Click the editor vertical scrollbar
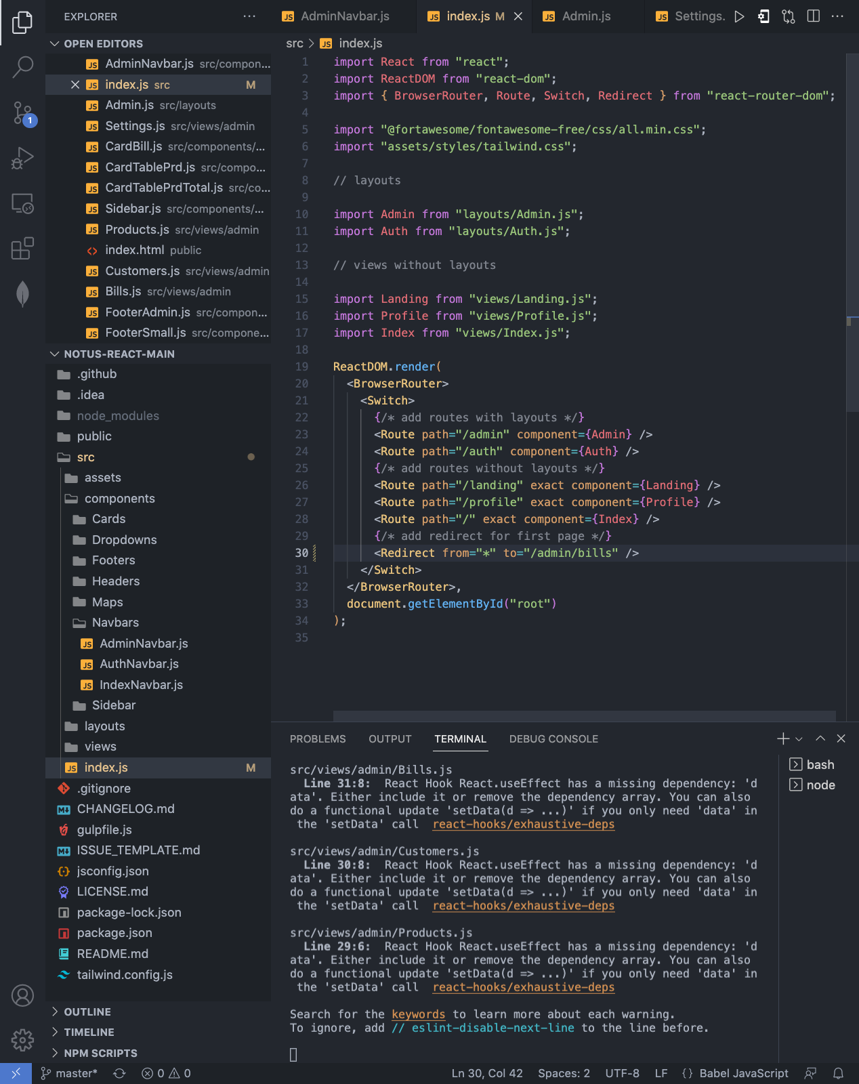 click(x=852, y=232)
